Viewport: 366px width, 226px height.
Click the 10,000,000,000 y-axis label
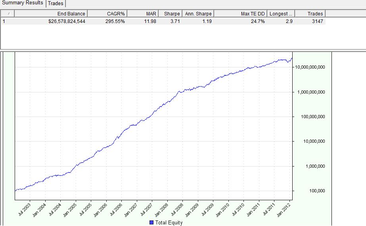pos(310,67)
